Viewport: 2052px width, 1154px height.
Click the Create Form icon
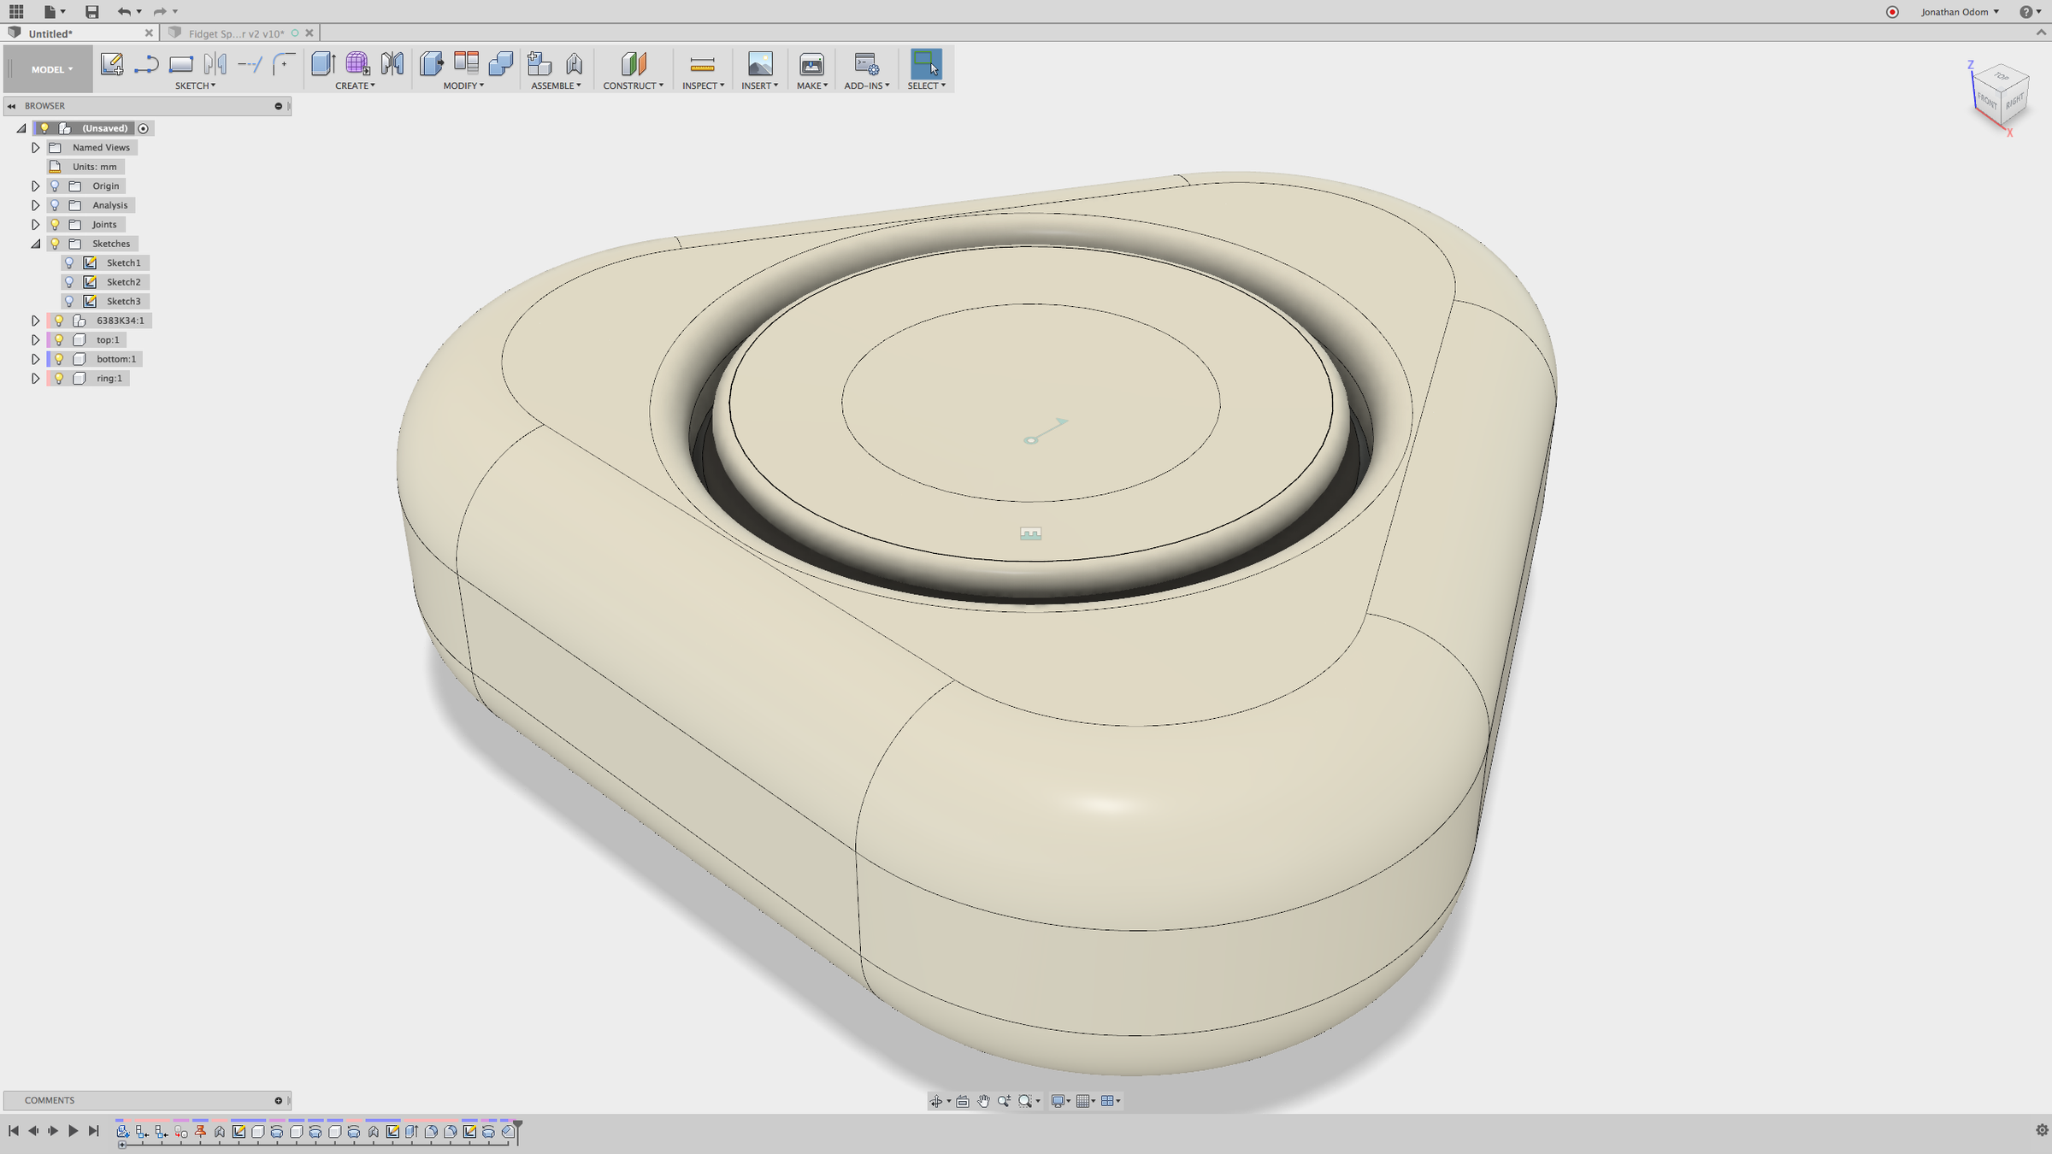click(357, 64)
